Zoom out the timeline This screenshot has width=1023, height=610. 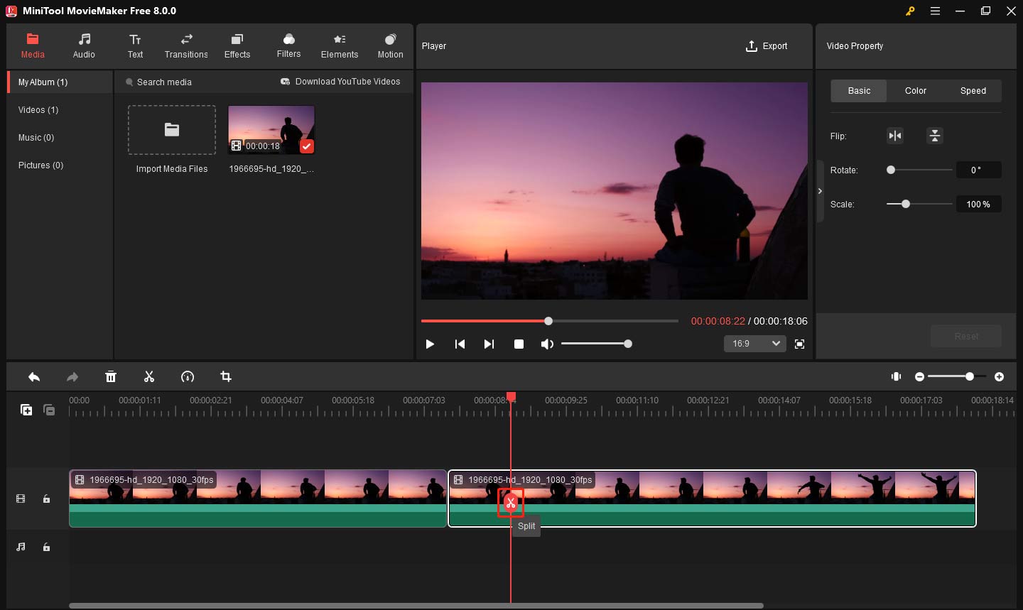coord(919,376)
